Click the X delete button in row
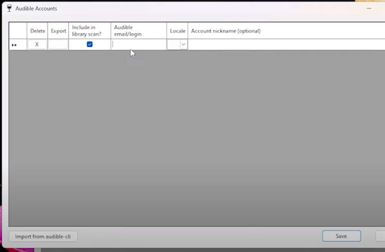The height and width of the screenshot is (252, 385). click(37, 45)
